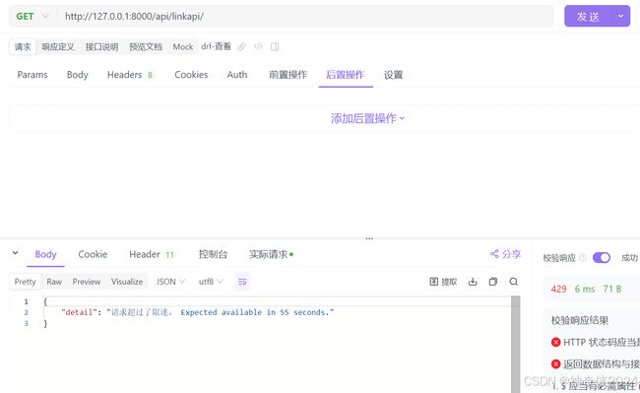This screenshot has height=393, width=640.
Task: Click line number 3 in response
Action: pos(27,323)
